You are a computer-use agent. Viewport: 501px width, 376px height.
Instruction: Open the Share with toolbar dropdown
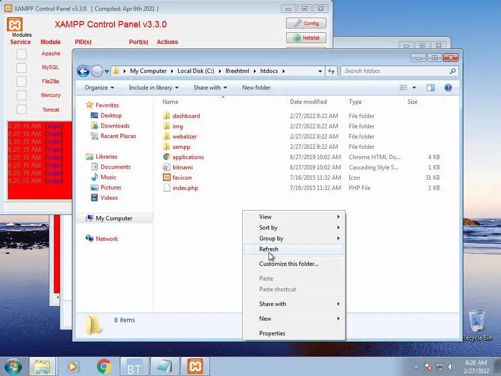[x=210, y=88]
